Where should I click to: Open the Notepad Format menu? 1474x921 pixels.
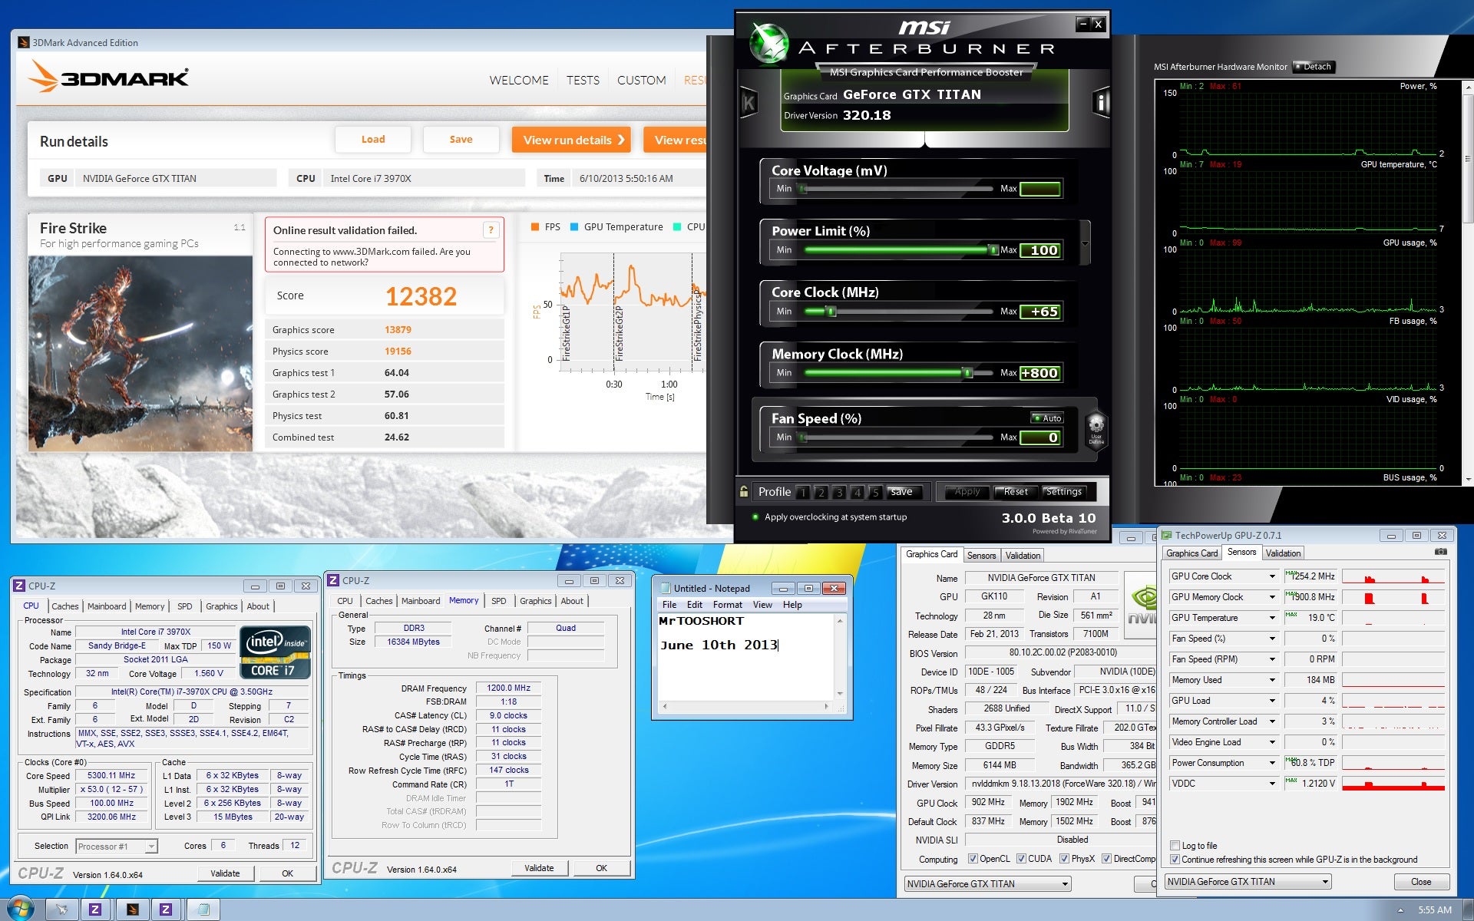click(x=727, y=605)
